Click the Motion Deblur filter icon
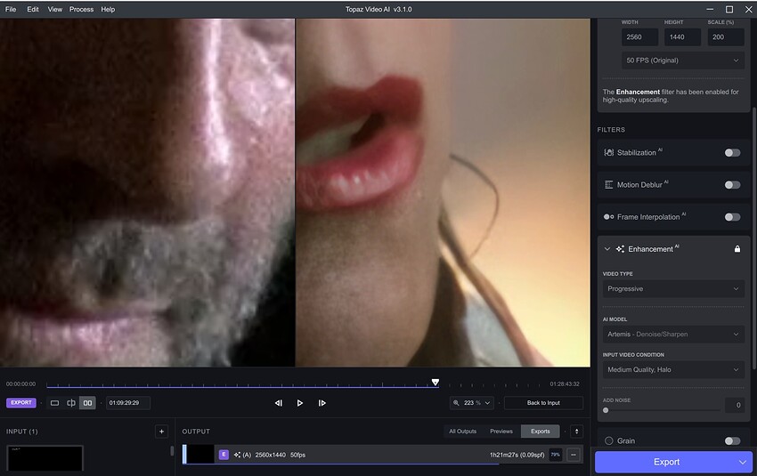757x476 pixels. click(x=609, y=185)
